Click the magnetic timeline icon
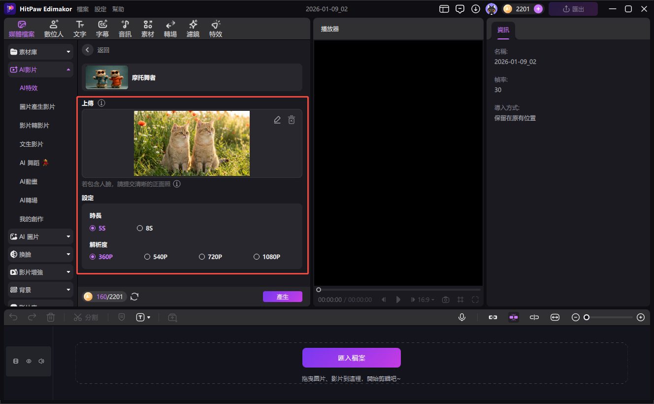This screenshot has width=654, height=404. pos(513,317)
